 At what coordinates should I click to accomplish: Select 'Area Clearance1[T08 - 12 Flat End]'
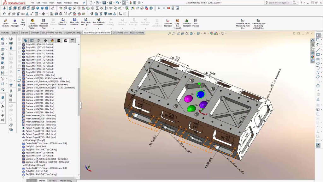(41, 116)
